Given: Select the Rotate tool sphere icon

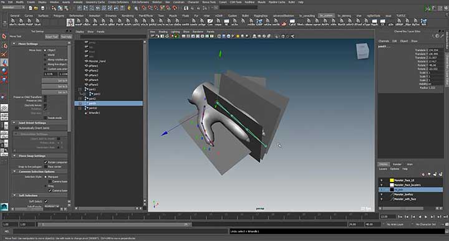Looking at the screenshot, I should click(x=4, y=71).
